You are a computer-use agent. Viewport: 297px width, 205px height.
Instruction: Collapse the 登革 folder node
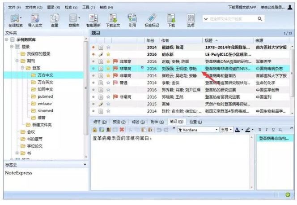coord(22,68)
